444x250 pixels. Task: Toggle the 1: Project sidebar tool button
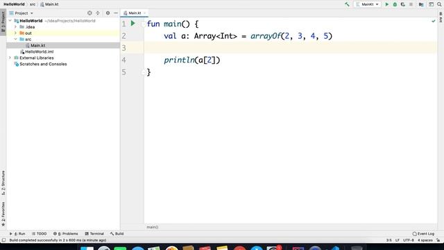(x=3, y=22)
